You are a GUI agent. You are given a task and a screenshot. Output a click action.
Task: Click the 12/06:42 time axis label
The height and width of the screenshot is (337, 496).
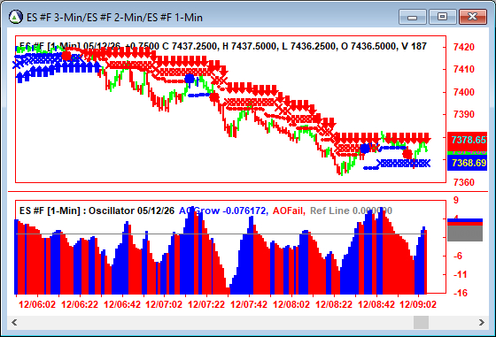point(122,304)
